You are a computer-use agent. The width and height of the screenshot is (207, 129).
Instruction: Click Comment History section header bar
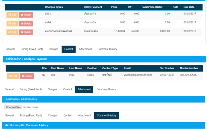pos(104,125)
